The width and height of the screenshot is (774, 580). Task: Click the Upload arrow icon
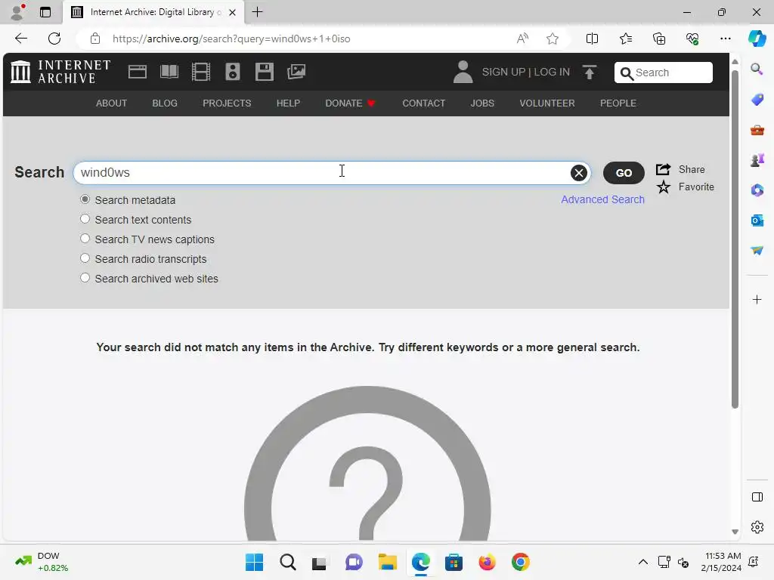pos(590,72)
